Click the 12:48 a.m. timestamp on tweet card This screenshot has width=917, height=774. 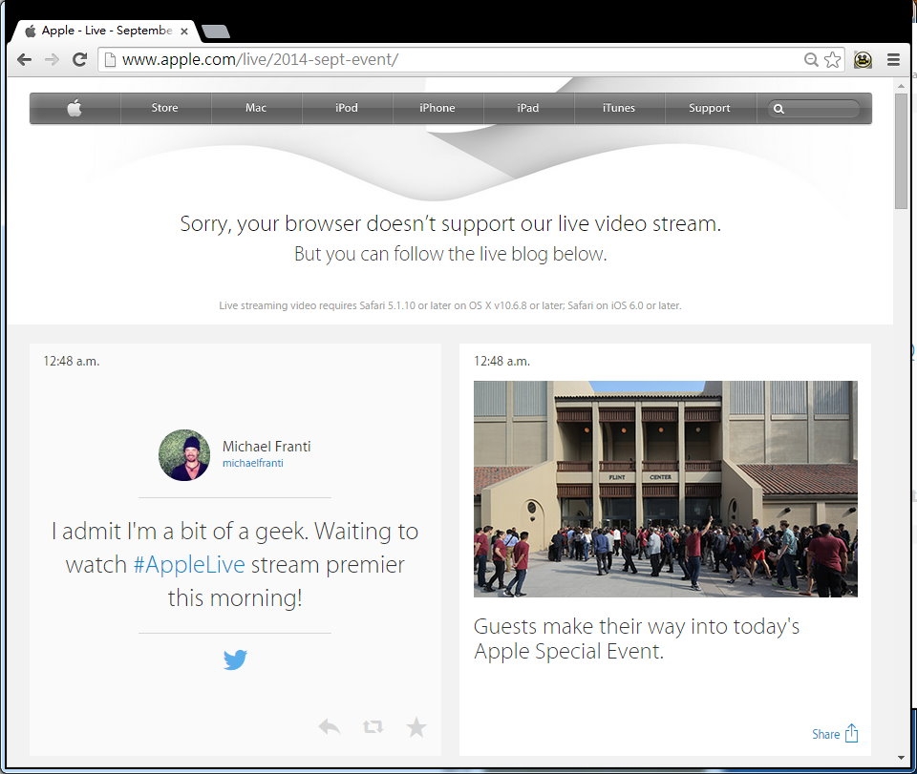72,362
